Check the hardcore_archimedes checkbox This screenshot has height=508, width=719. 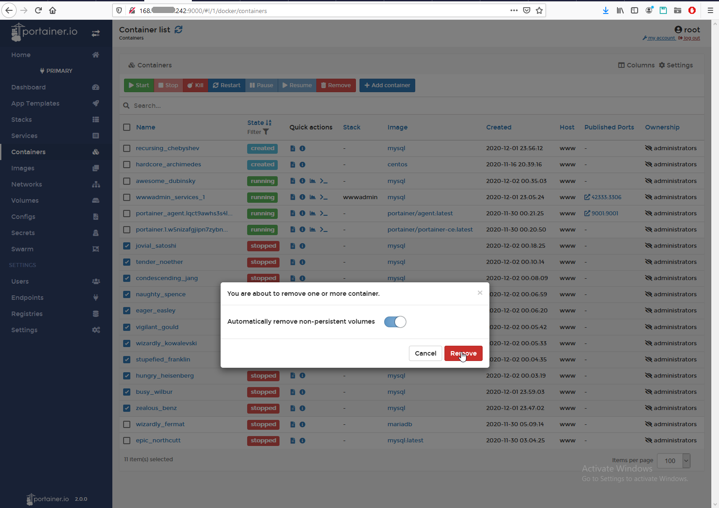127,165
